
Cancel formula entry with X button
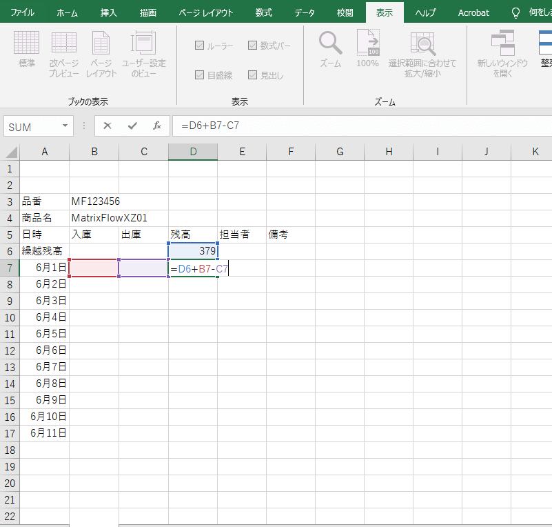click(108, 126)
